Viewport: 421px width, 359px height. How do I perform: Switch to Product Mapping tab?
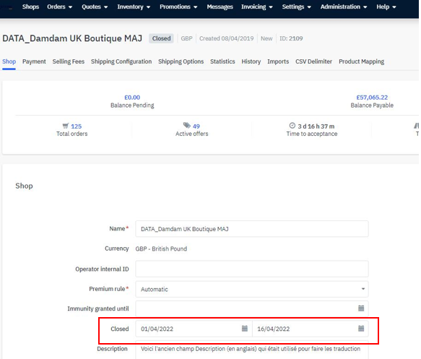pos(361,61)
